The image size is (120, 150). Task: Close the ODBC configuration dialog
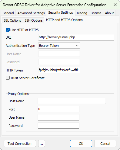(x=115, y=5)
